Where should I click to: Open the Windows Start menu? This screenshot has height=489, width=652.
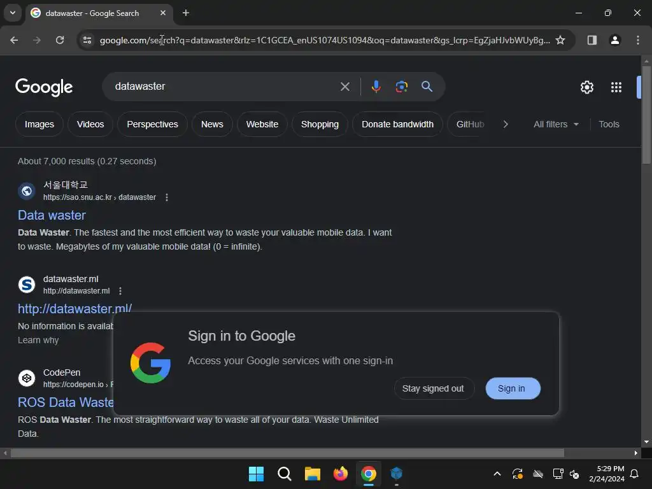point(256,474)
